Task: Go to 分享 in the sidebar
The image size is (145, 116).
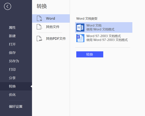Action: (x=12, y=78)
